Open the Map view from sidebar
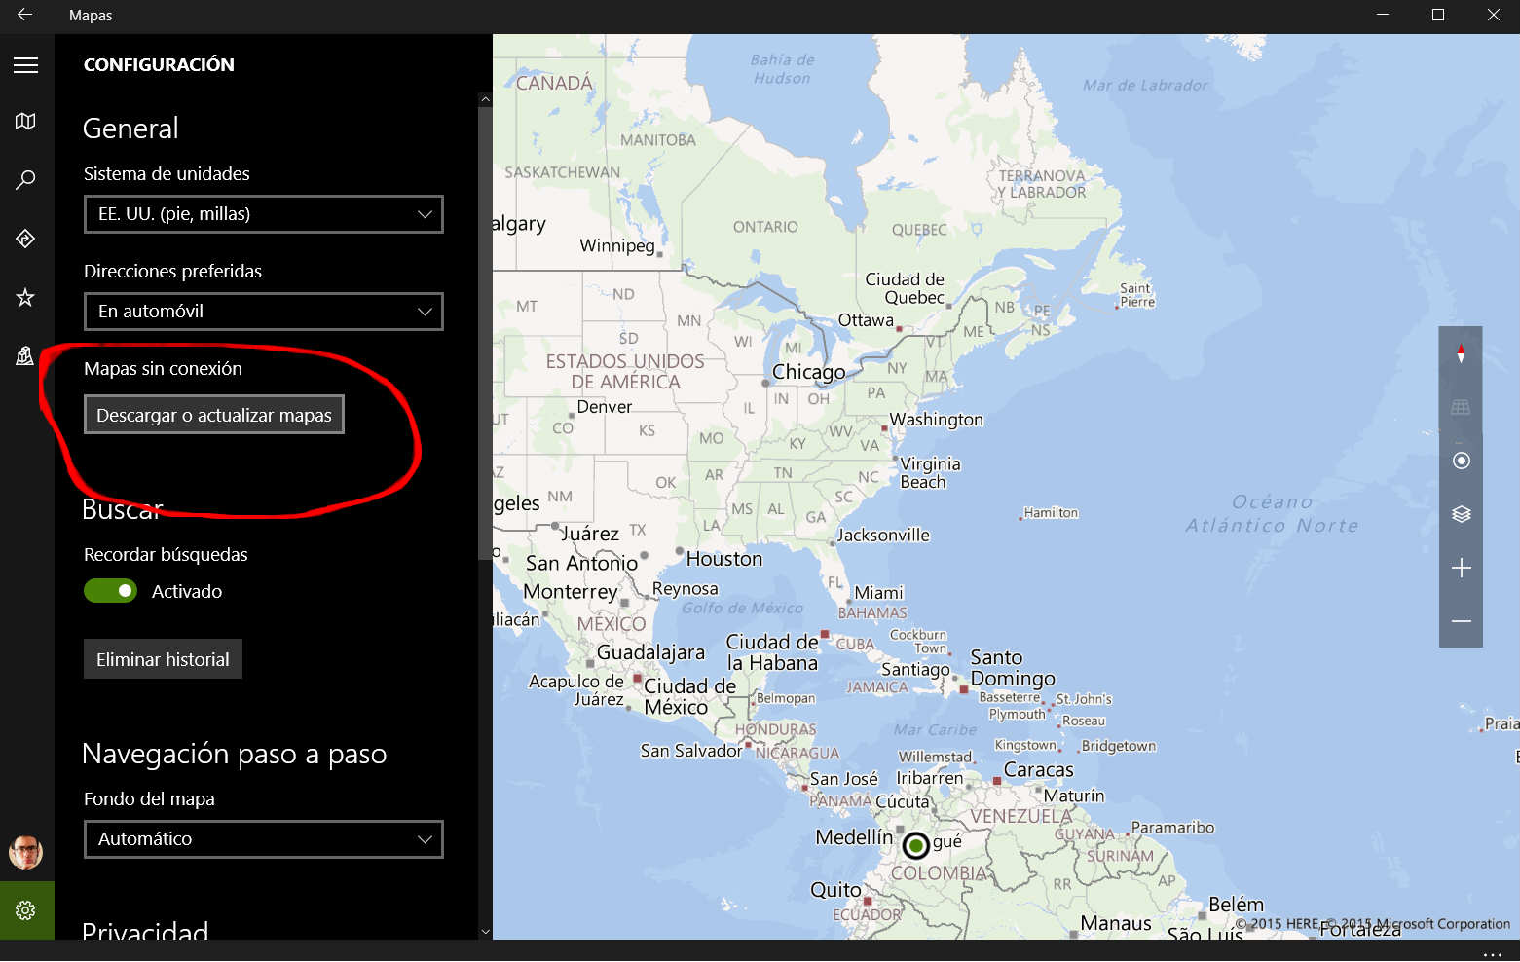Image resolution: width=1520 pixels, height=962 pixels. pos(26,122)
